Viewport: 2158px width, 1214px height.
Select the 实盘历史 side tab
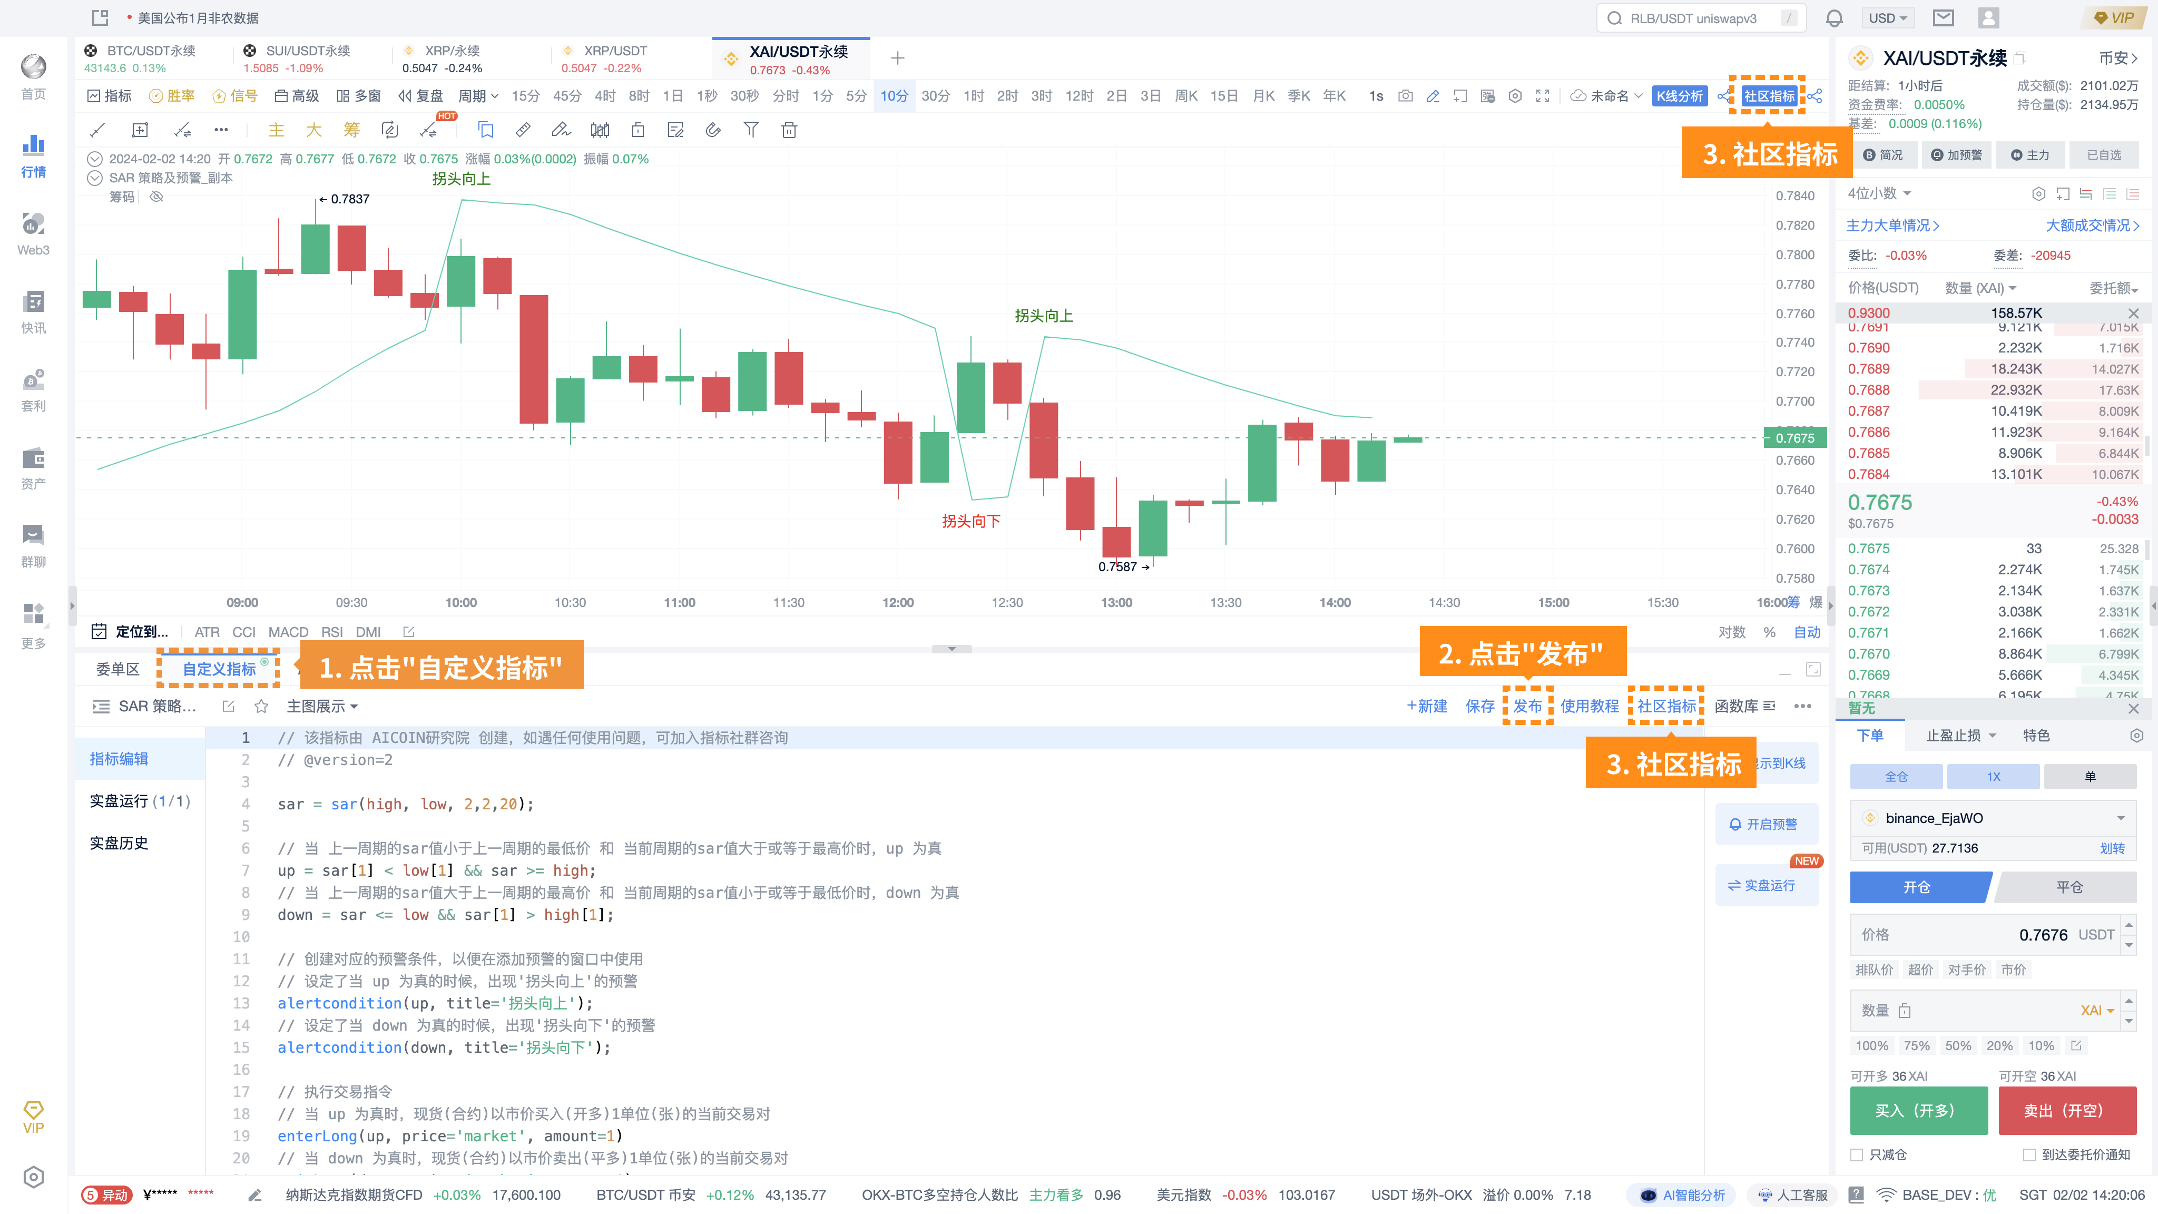119,843
